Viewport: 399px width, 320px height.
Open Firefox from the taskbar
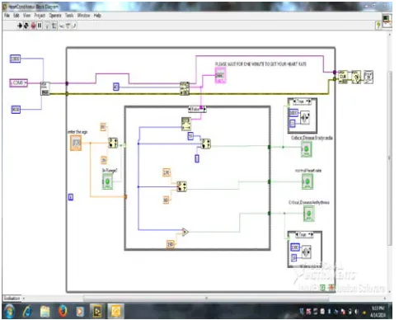coord(63,311)
